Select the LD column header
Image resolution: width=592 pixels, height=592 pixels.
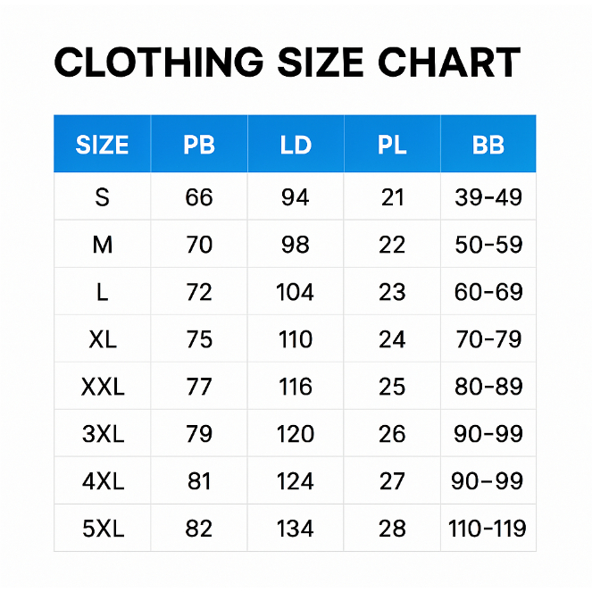pyautogui.click(x=296, y=145)
